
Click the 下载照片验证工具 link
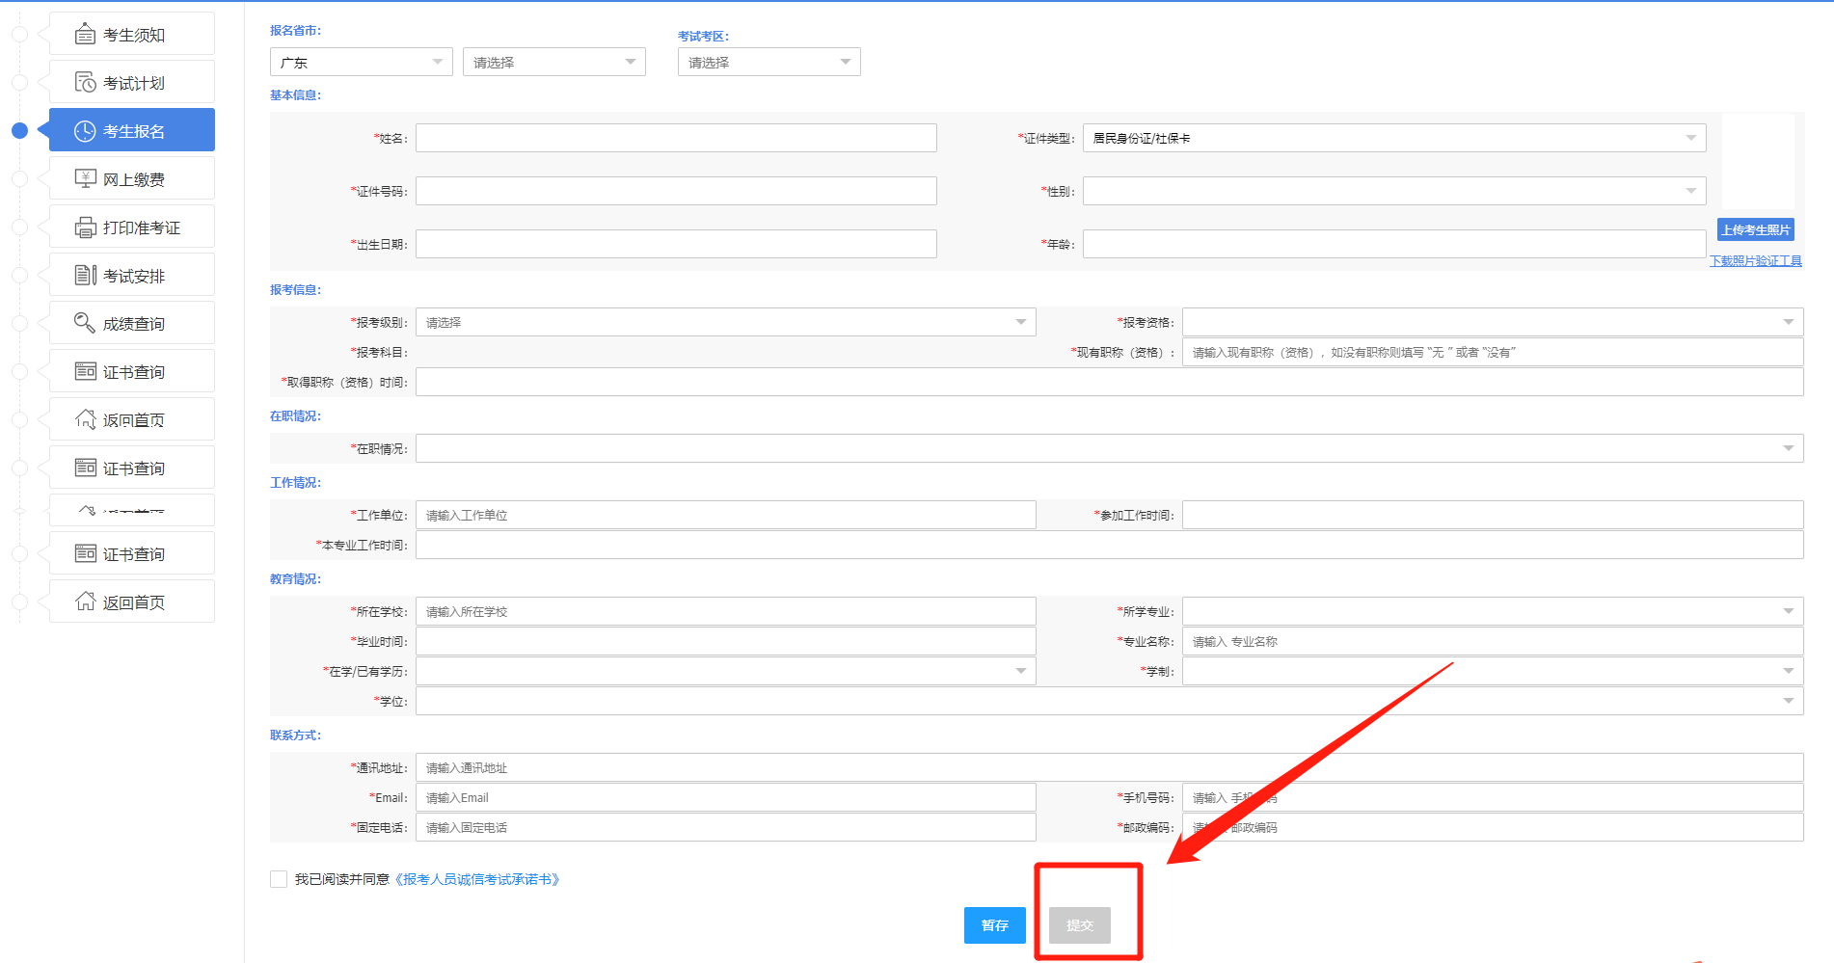1756,261
